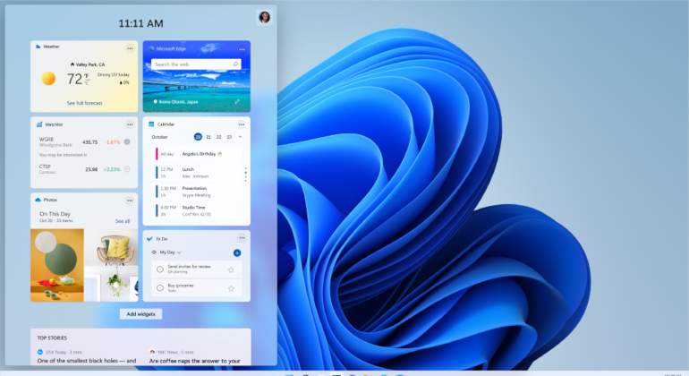Open the Watchlist widget options menu

pos(130,124)
